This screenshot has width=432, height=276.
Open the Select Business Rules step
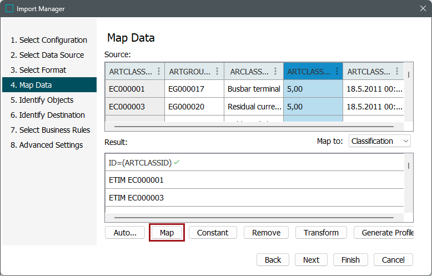pyautogui.click(x=50, y=130)
